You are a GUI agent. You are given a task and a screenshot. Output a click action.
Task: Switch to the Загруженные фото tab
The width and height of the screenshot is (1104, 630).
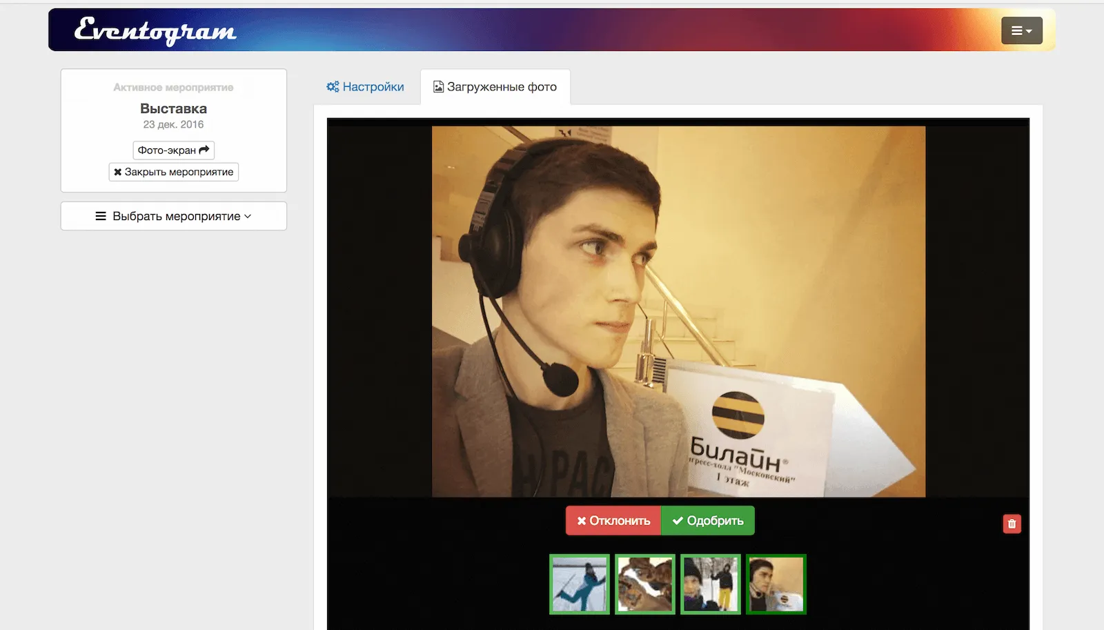point(495,86)
